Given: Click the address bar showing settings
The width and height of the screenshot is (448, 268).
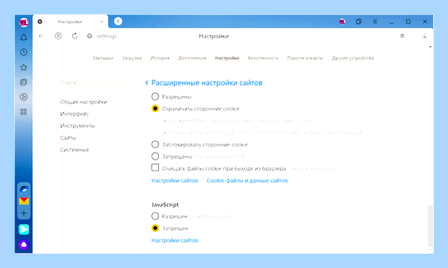Looking at the screenshot, I should pyautogui.click(x=106, y=36).
